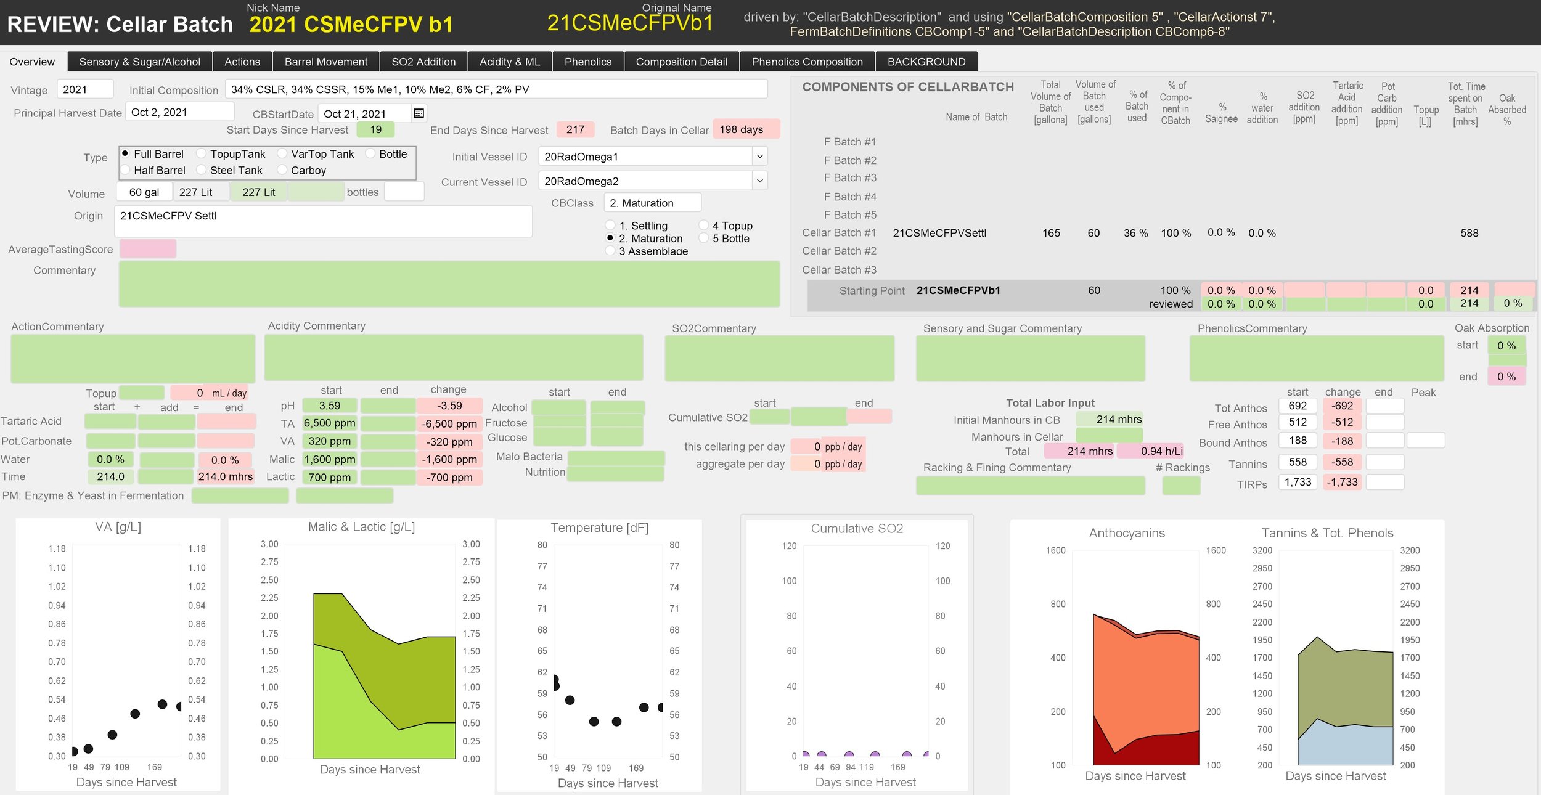Click the Principal Harvest Date field
This screenshot has width=1541, height=795.
click(x=180, y=112)
